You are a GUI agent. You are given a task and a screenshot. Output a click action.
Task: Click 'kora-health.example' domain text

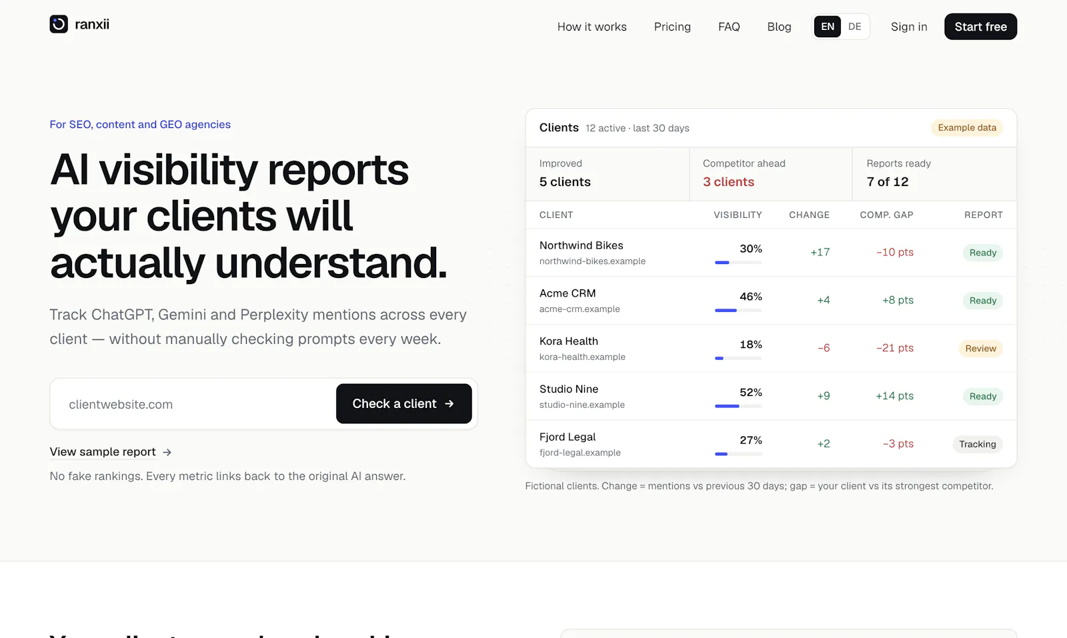tap(582, 357)
